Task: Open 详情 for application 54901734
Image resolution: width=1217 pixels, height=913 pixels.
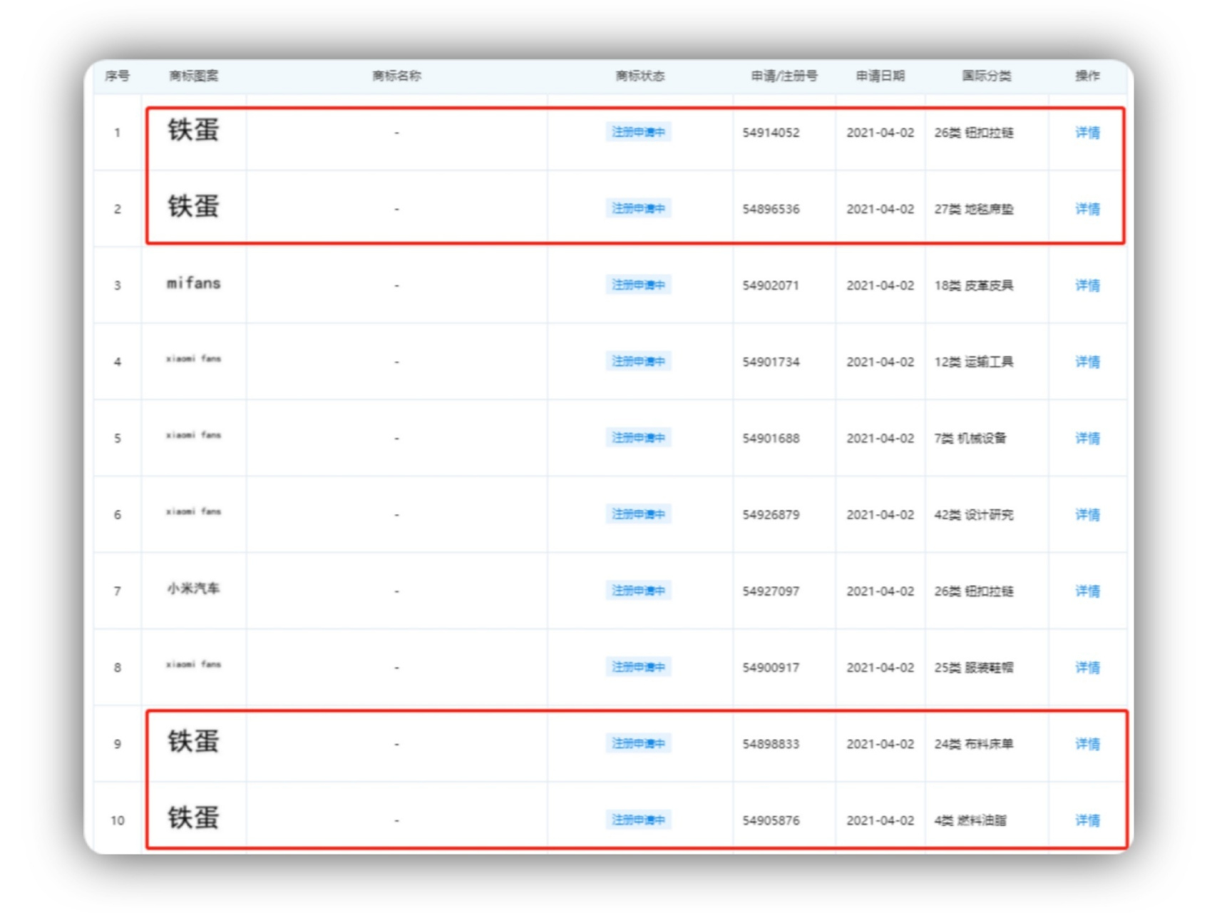Action: click(1087, 362)
